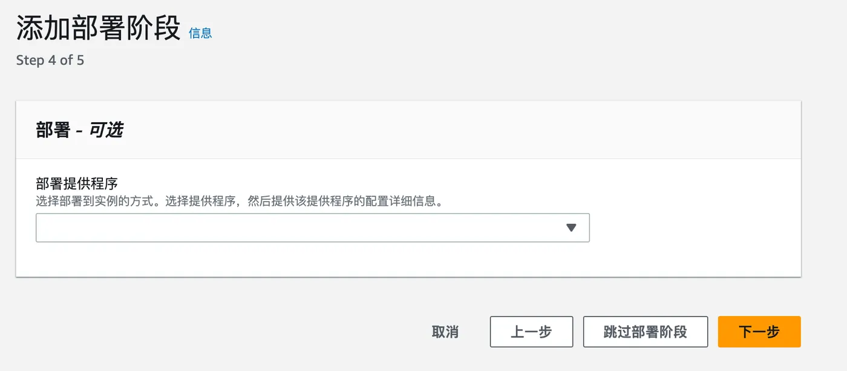847x371 pixels.
Task: Go back with the 上一步 button
Action: pos(531,332)
